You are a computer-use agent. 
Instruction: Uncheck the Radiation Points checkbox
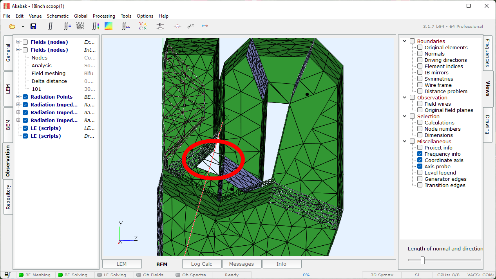[x=25, y=97]
